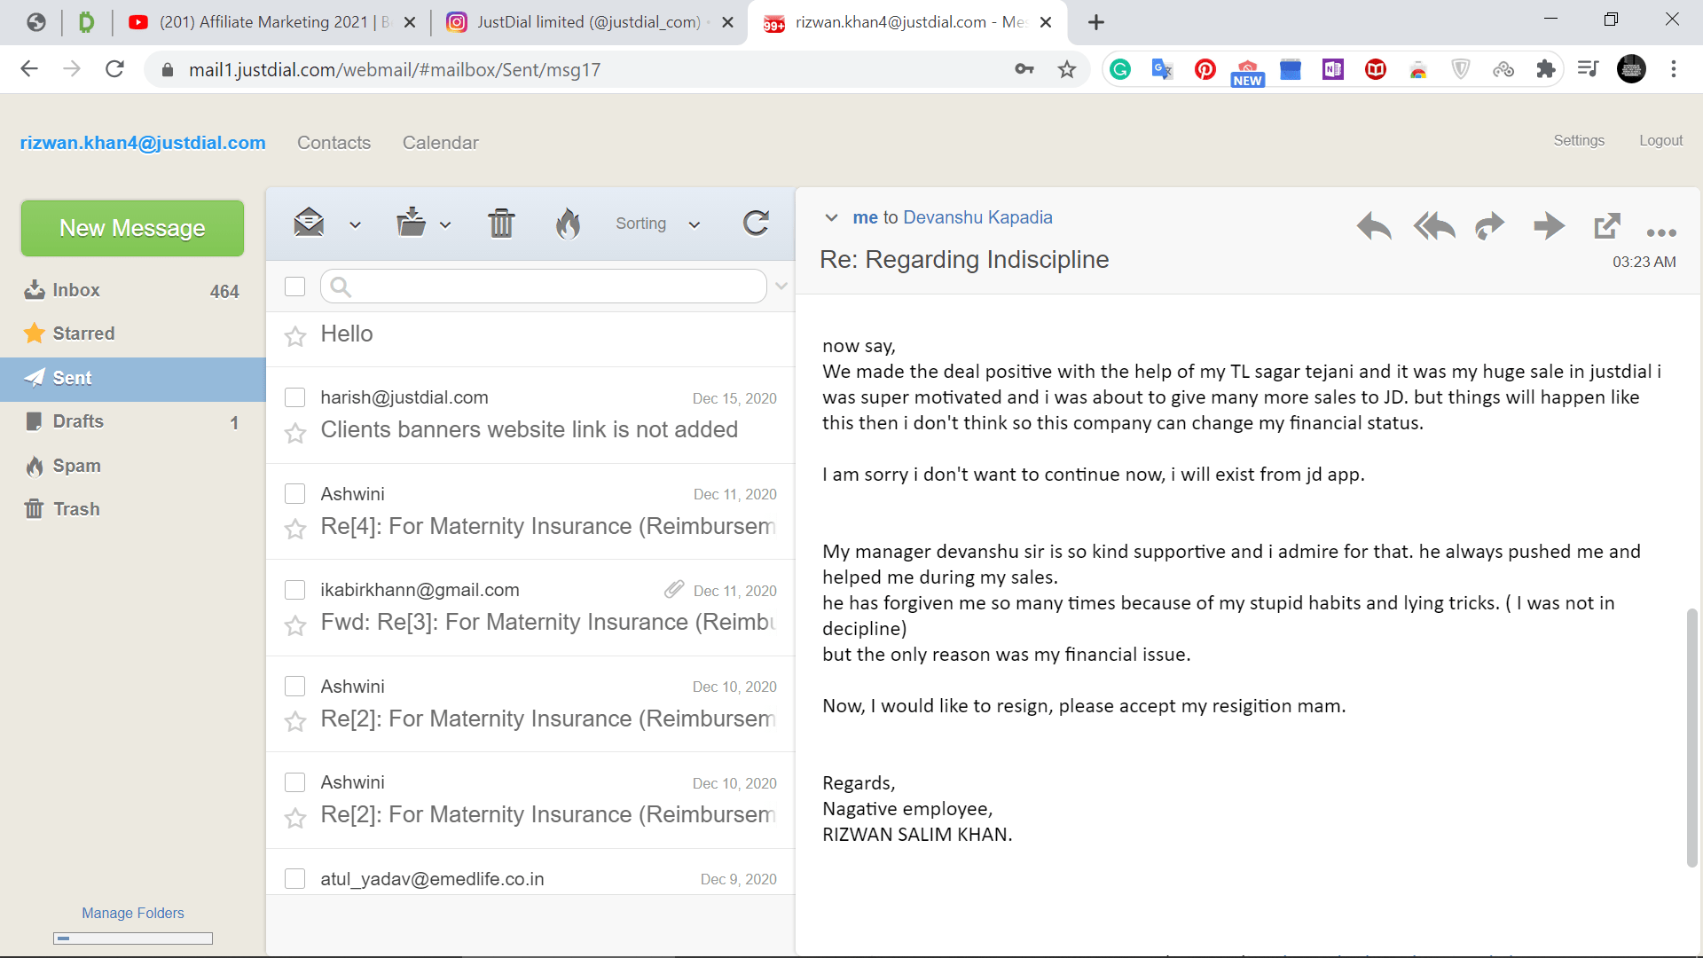Viewport: 1703px width, 958px height.
Task: Mark as spam with flame icon
Action: pos(568,224)
